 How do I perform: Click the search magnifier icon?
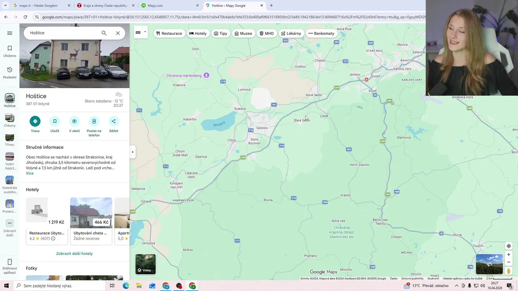(x=104, y=33)
